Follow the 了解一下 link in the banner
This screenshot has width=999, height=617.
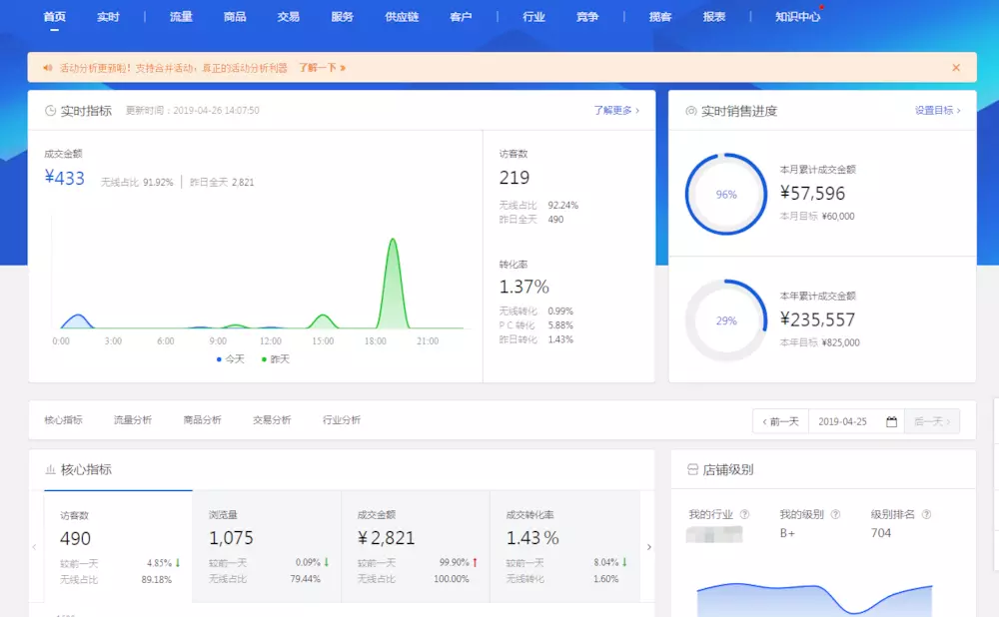coord(322,68)
